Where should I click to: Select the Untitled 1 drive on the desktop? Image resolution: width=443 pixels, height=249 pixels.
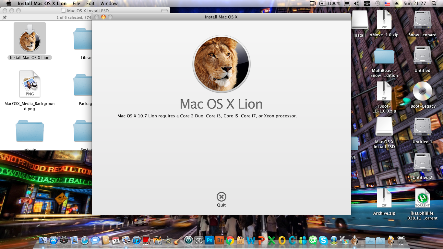point(423,130)
